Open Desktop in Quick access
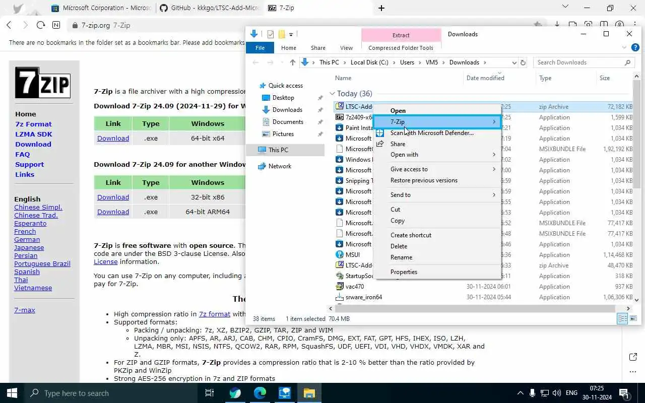 click(x=283, y=98)
